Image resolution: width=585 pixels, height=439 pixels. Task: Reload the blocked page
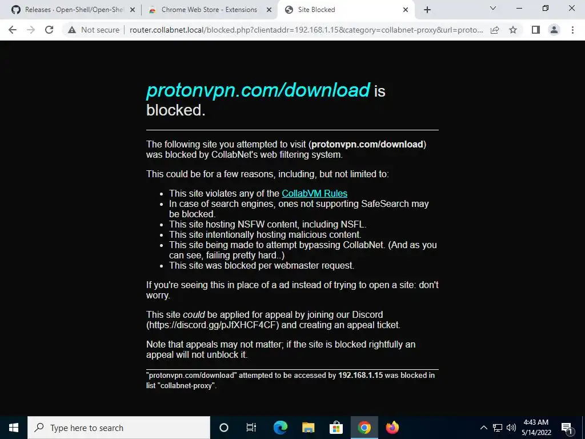tap(49, 30)
